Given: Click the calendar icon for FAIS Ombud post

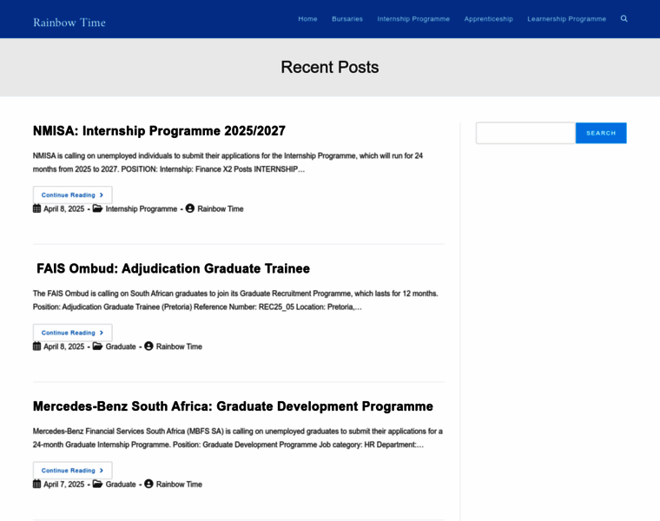Looking at the screenshot, I should [x=37, y=346].
